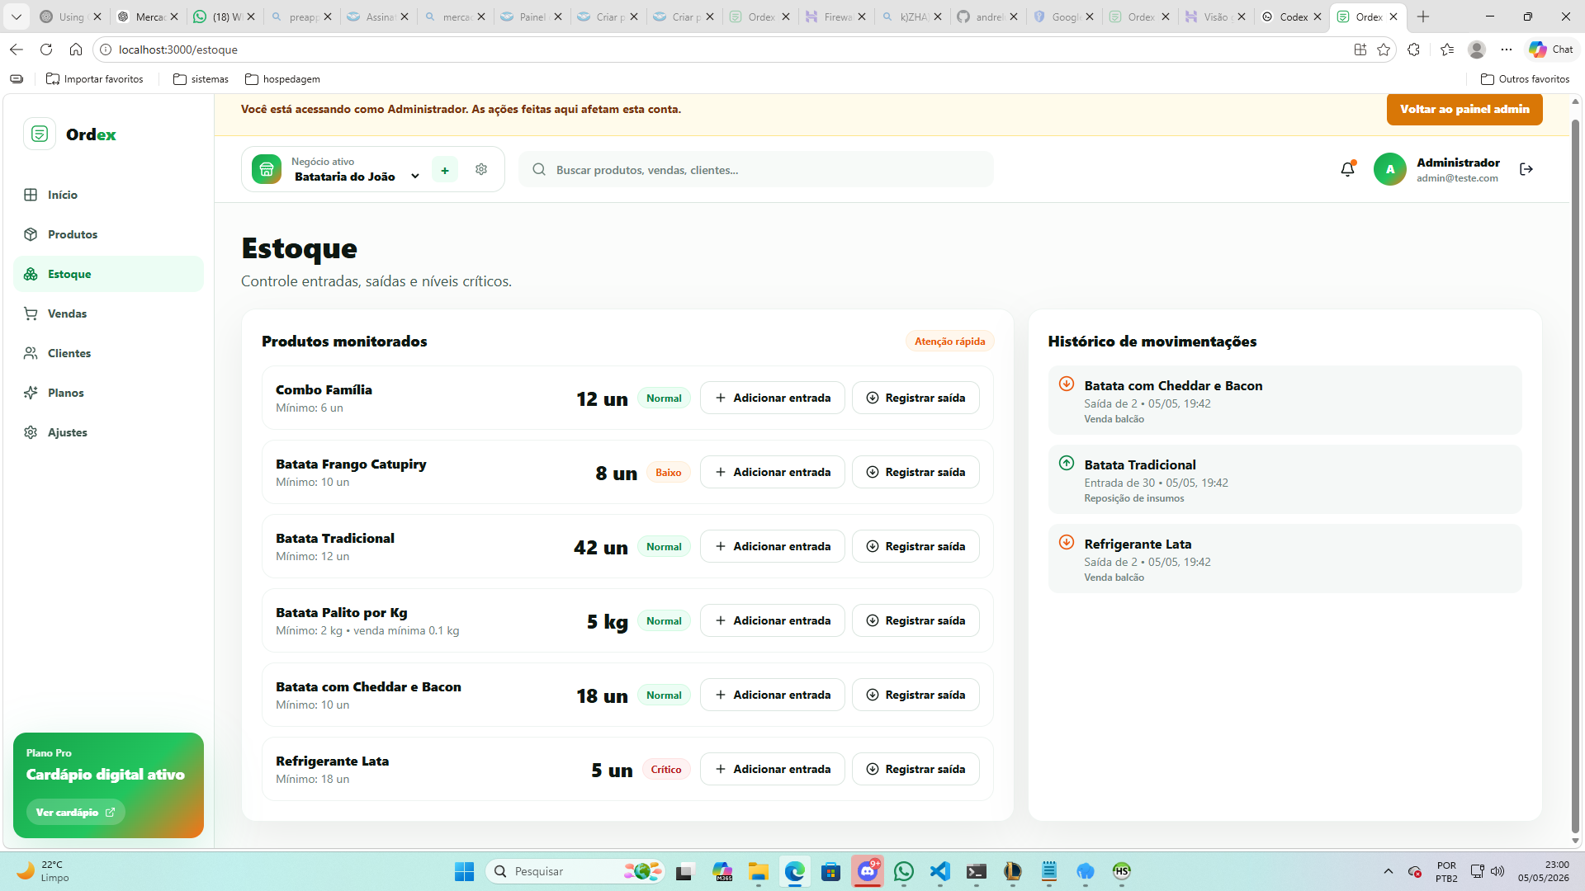Click the Administrador avatar circle
Screen dimensions: 1585x891
[x=1390, y=169]
